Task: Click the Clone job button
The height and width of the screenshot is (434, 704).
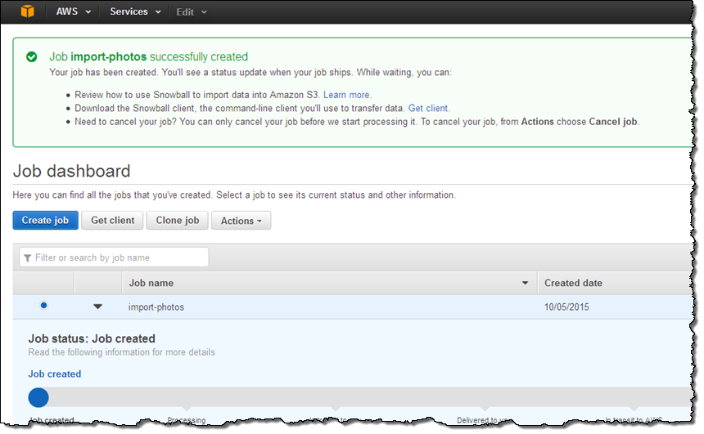Action: [177, 221]
